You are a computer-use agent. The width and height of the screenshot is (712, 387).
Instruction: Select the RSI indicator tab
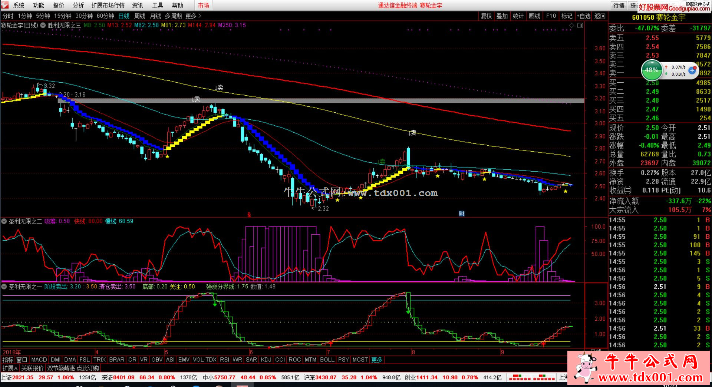[224, 360]
